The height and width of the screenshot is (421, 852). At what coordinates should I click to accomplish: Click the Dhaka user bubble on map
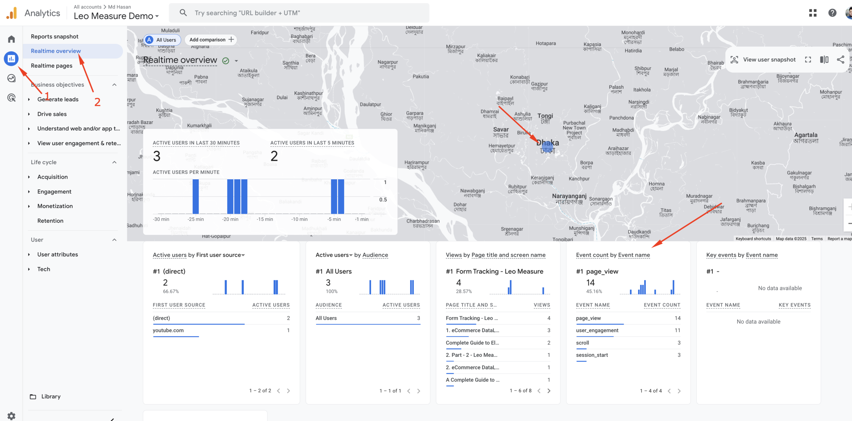(x=547, y=146)
